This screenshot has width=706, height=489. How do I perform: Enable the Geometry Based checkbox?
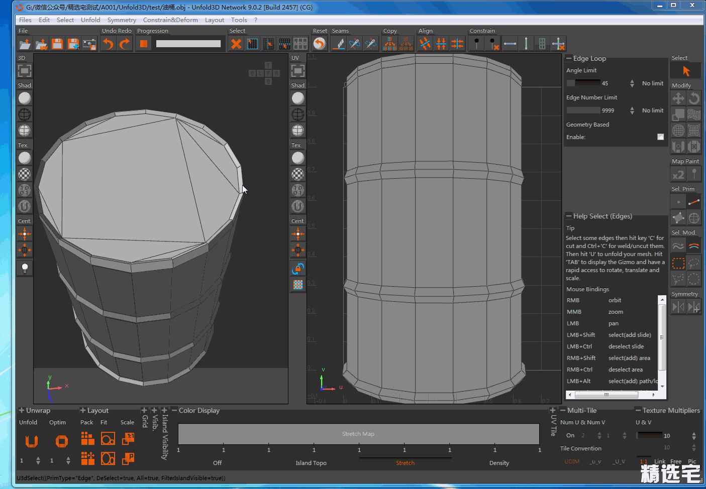(x=661, y=137)
